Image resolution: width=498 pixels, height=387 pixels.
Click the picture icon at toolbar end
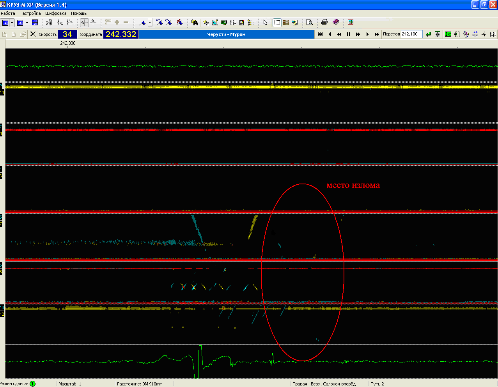click(351, 23)
